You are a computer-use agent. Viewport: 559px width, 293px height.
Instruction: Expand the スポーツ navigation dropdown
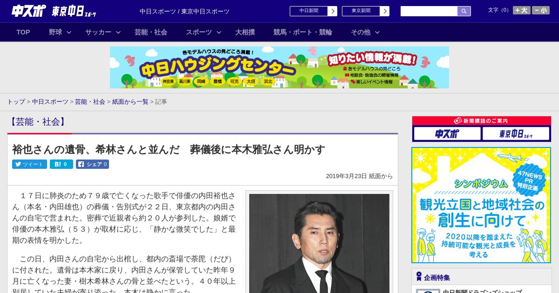click(204, 32)
